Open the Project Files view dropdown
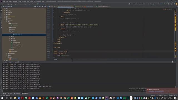Screen dimensions: 178x100 point(8,7)
